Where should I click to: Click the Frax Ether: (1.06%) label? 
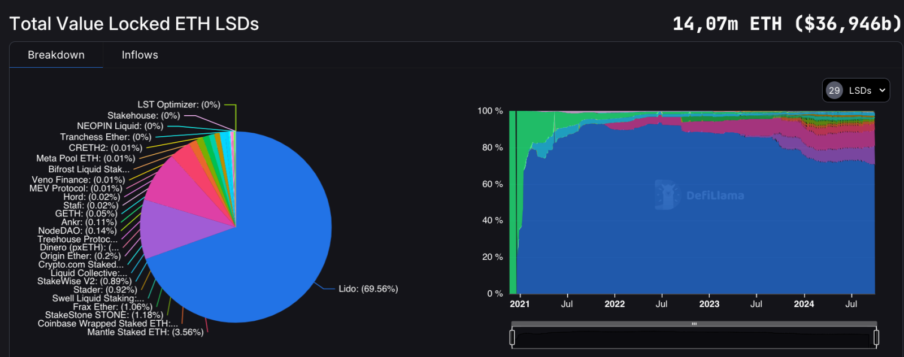(112, 307)
